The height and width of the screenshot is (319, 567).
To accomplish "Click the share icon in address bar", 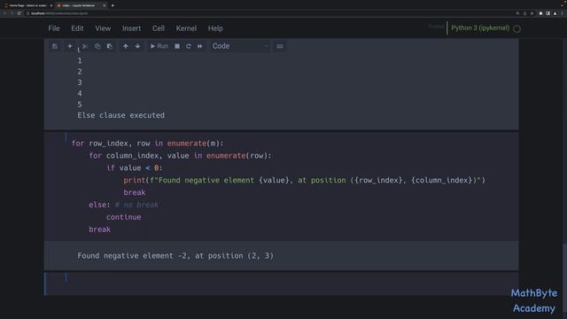I will point(524,13).
